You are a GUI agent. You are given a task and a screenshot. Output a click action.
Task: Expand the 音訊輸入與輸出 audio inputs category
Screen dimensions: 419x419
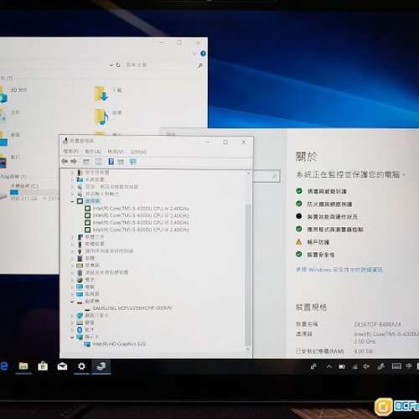pos(72,194)
